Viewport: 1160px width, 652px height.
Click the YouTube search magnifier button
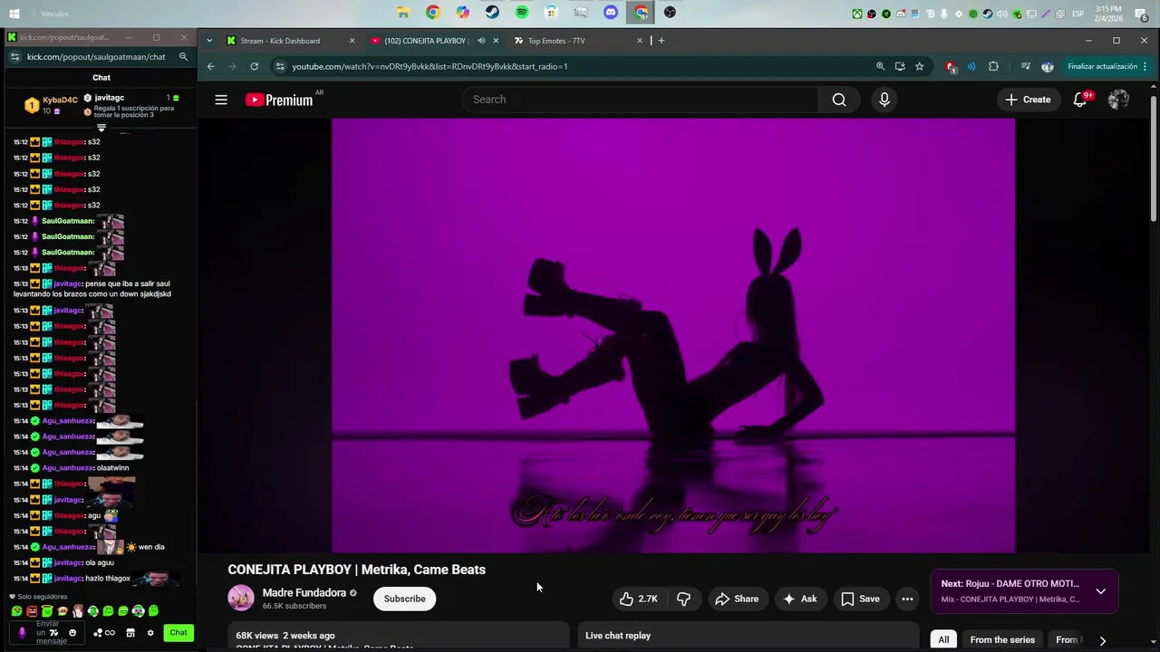(x=839, y=100)
